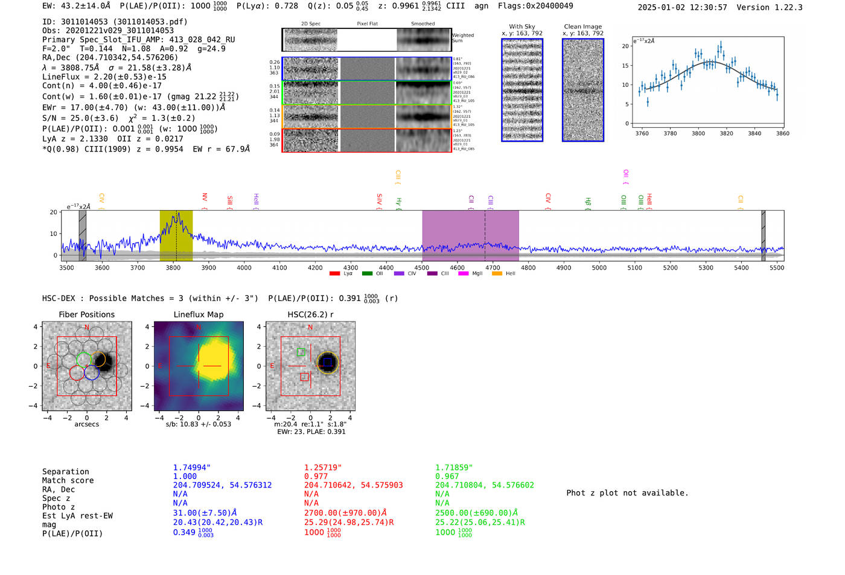Click the red Lyα legend swatch
This screenshot has width=845, height=575.
point(334,273)
